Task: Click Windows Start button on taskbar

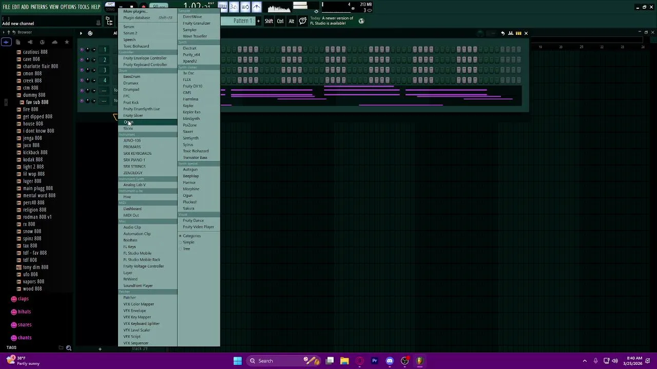Action: (238, 361)
